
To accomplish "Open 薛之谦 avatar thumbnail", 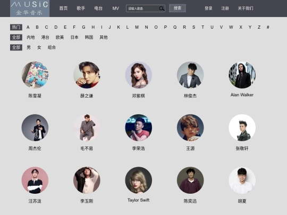I will pyautogui.click(x=87, y=75).
